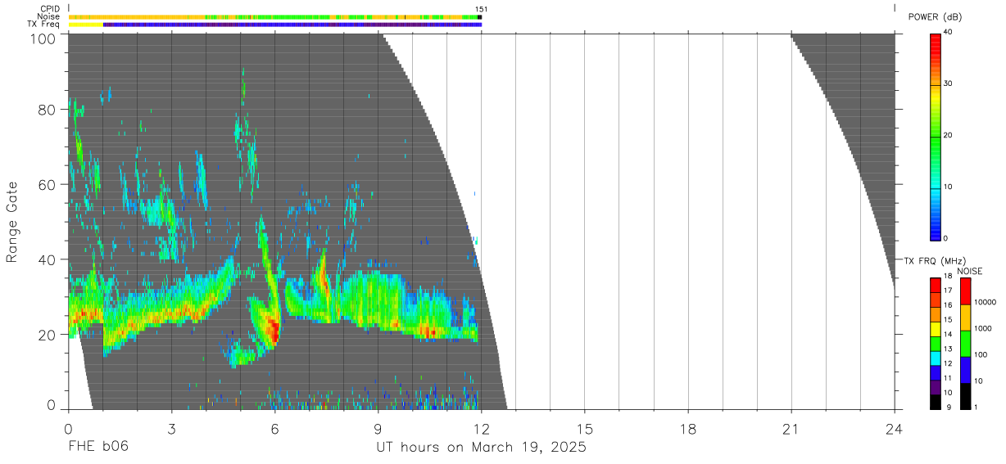Click the 40 tick on the power scale
This screenshot has width=1006, height=464.
(x=948, y=32)
